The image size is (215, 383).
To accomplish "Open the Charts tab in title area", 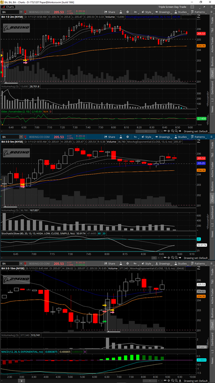I will click(8, 7).
